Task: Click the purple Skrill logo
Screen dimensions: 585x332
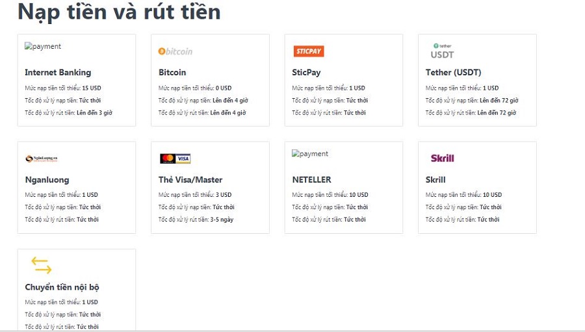Action: (442, 158)
